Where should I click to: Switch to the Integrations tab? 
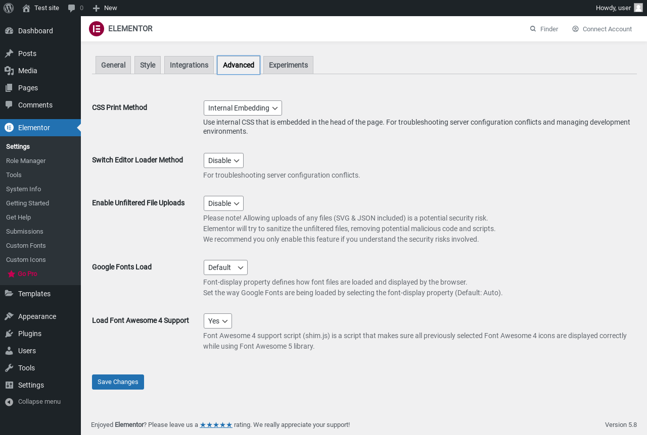point(189,65)
